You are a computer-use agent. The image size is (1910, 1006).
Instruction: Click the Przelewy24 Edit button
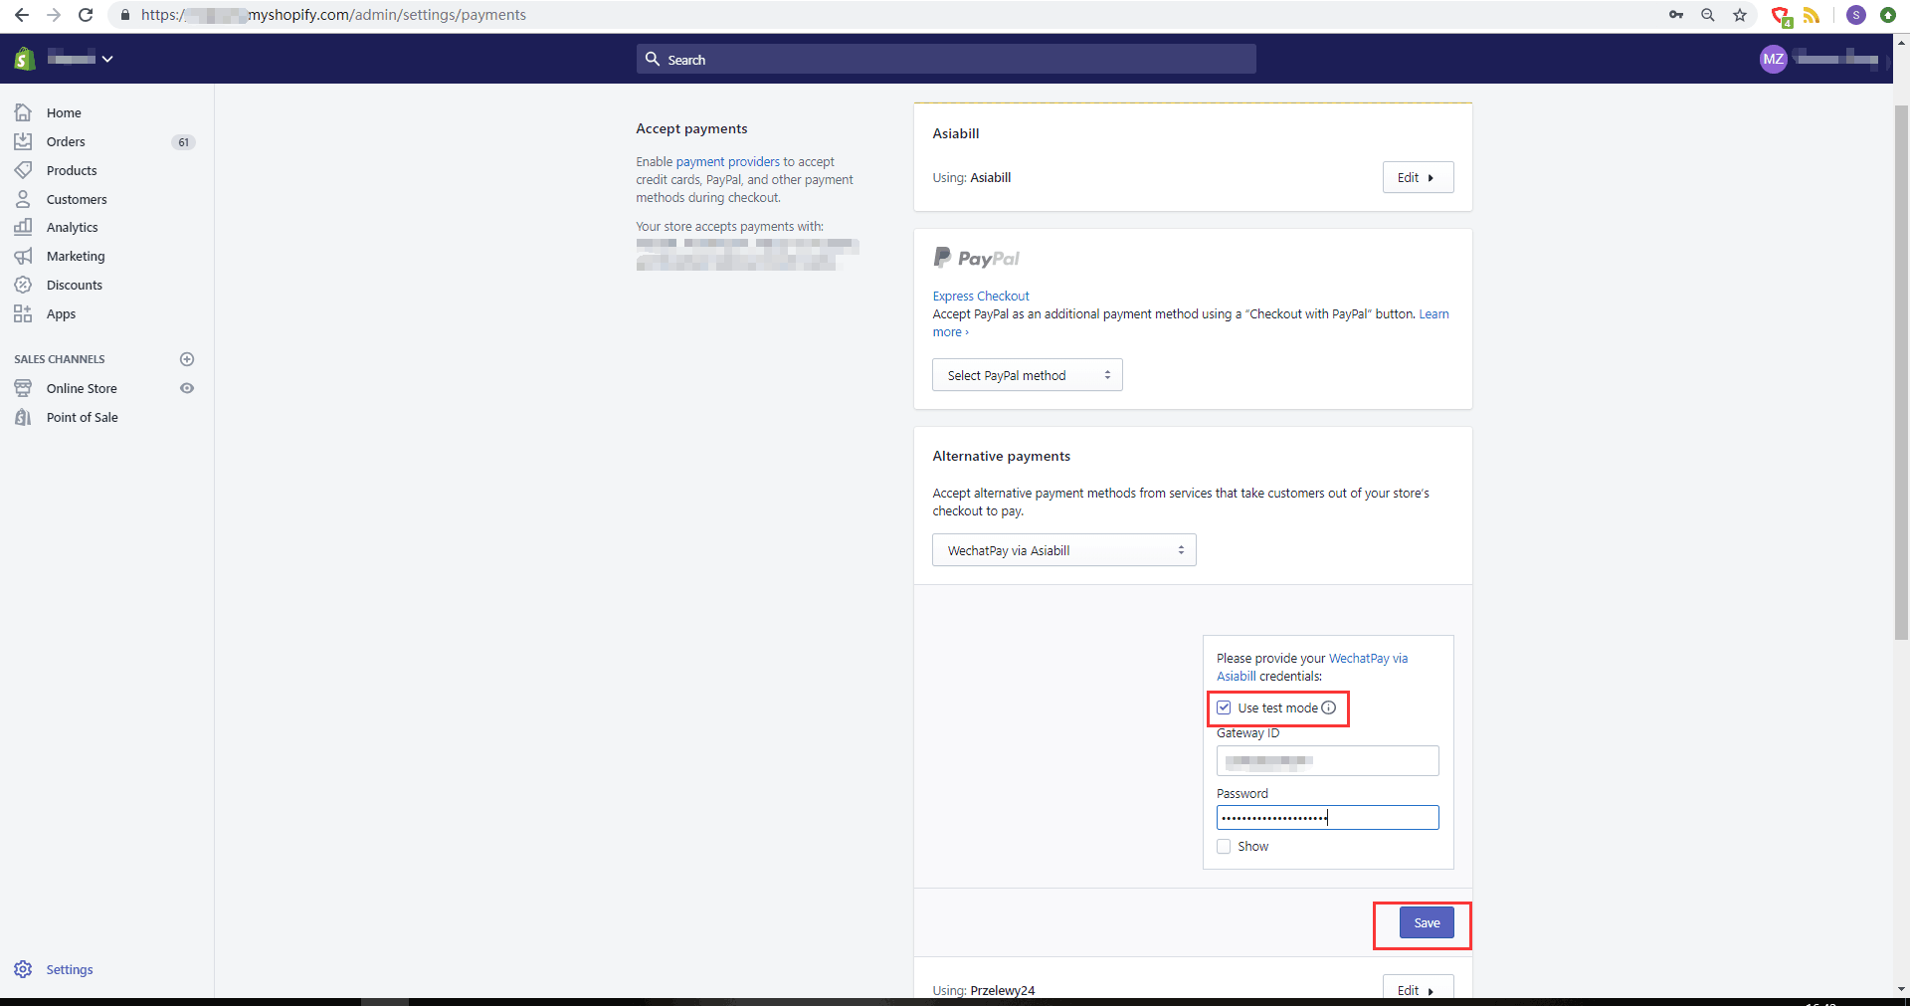(1418, 988)
